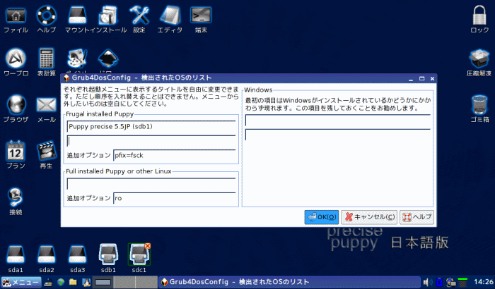Viewport: 495px width, 289px height.
Task: Close the Grub4DosConfig dialog
Action: click(432, 78)
